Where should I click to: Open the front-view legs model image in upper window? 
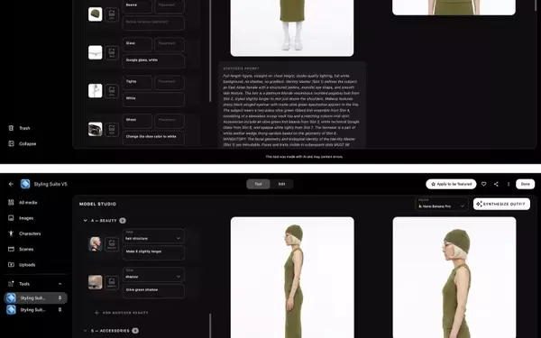tap(292, 28)
